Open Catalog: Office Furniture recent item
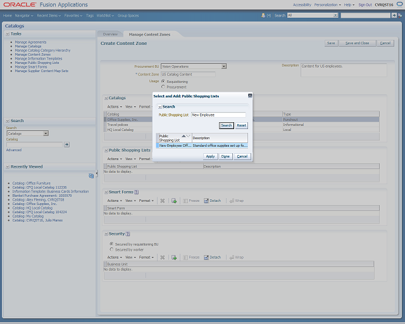The height and width of the screenshot is (324, 405). [x=32, y=183]
